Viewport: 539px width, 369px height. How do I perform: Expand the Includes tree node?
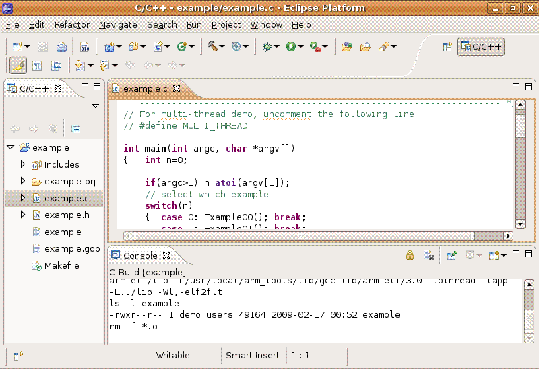[23, 164]
